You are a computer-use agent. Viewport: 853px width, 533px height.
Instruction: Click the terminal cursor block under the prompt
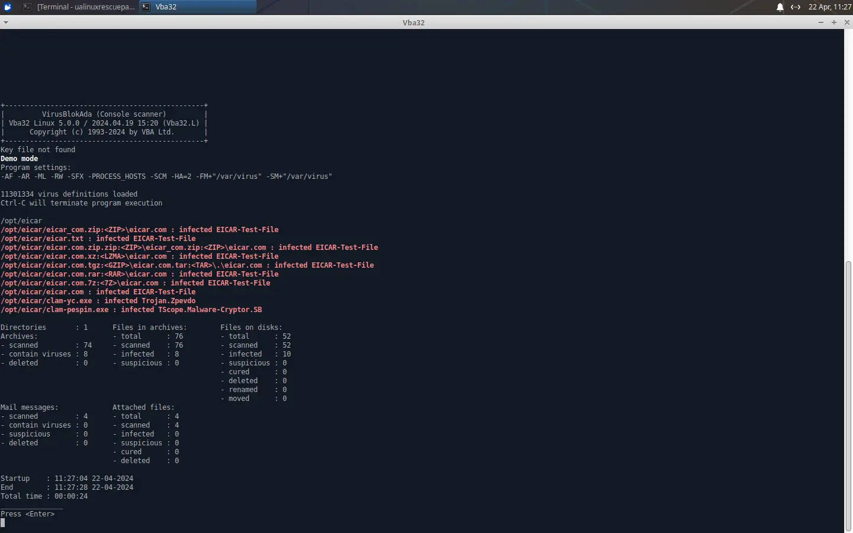click(3, 523)
